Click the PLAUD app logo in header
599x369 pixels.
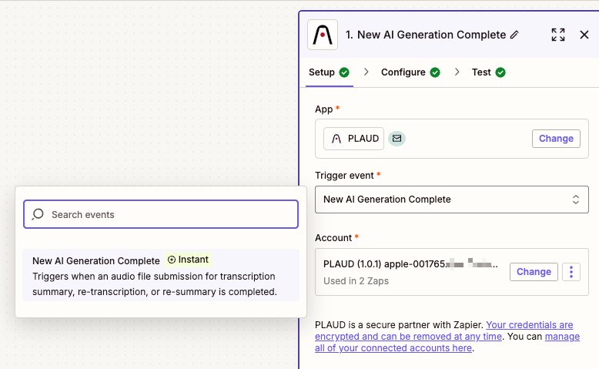323,35
